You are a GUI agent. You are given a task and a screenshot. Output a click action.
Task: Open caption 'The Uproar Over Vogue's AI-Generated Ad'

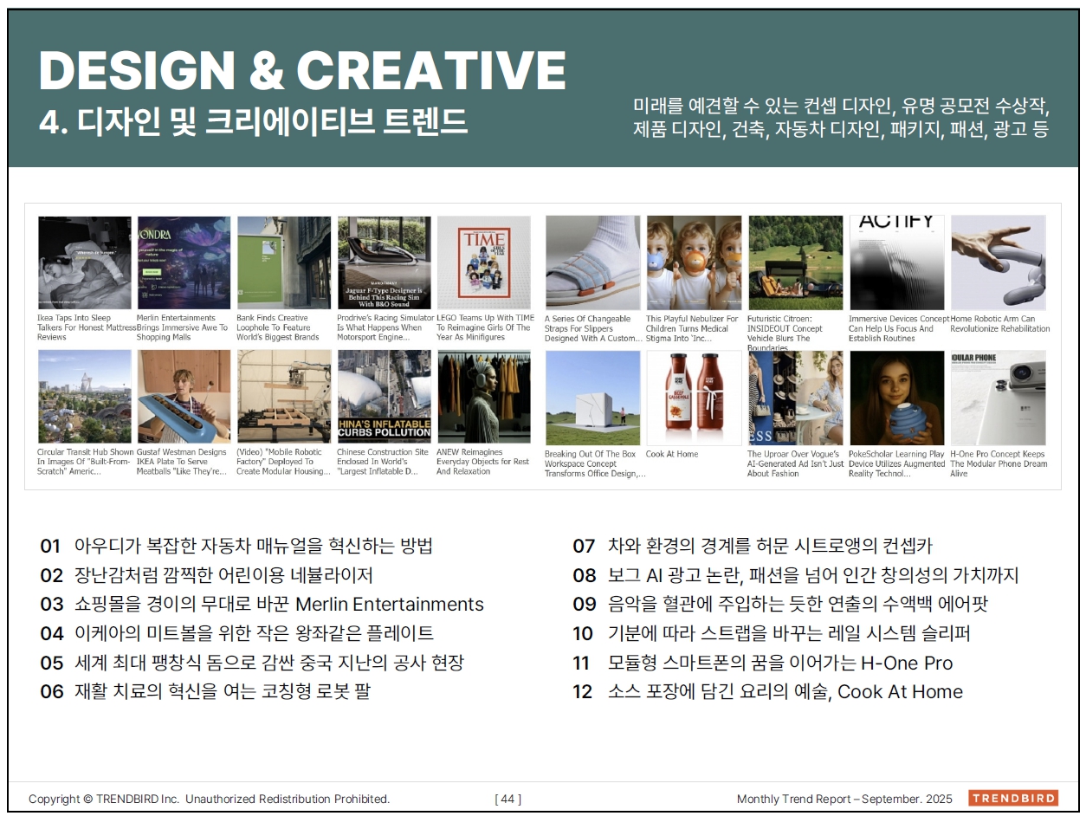tap(795, 463)
